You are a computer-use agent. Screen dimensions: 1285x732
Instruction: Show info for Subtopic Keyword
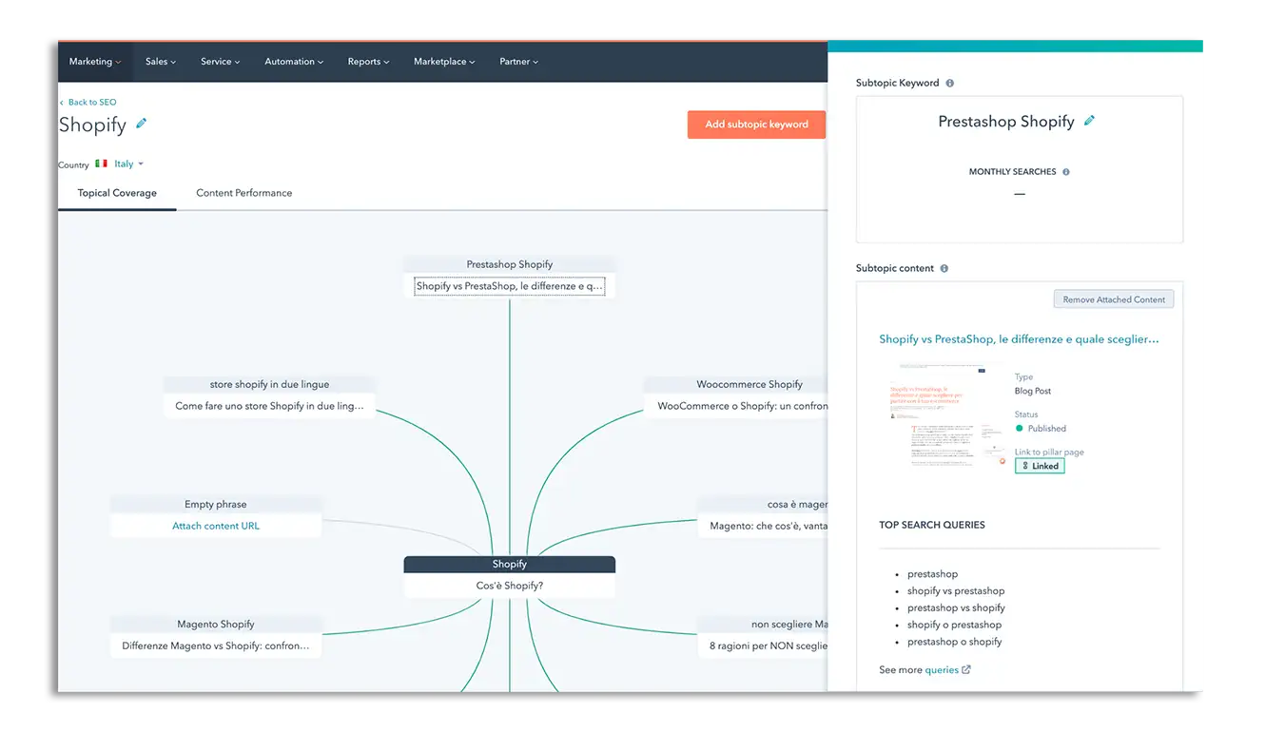(x=949, y=83)
